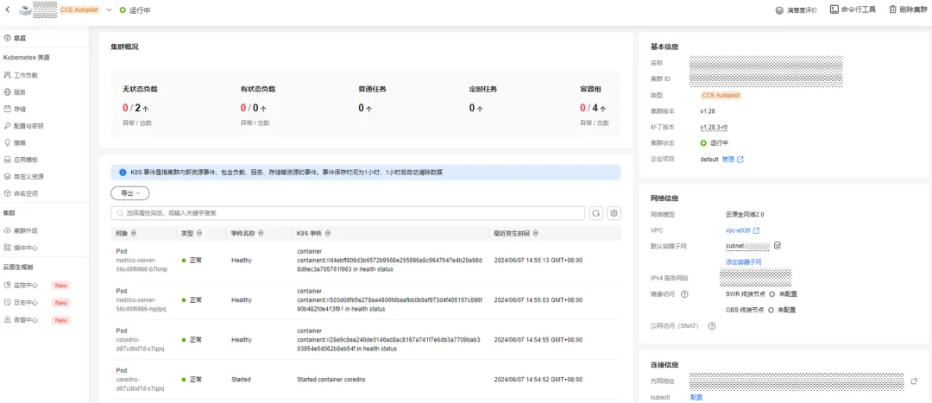Click the cluster logo icon in header
This screenshot has width=932, height=403.
click(25, 10)
